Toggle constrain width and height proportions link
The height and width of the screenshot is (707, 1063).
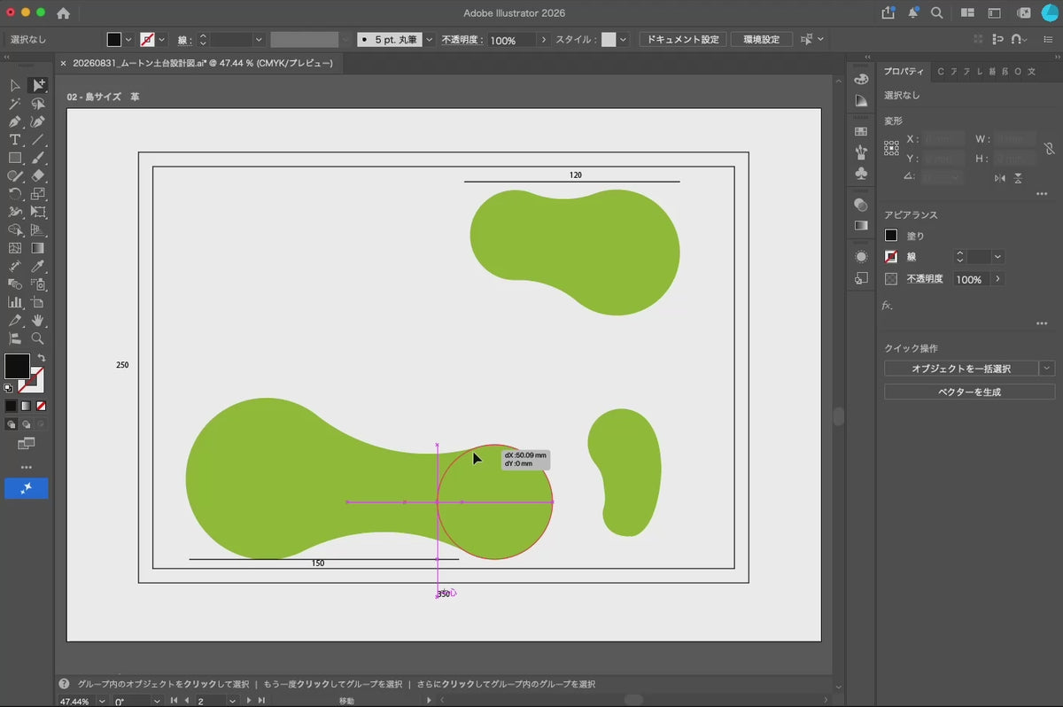1050,149
